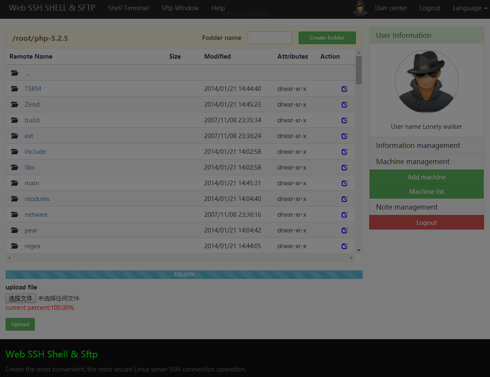Open main folder link
The height and width of the screenshot is (377, 490).
pyautogui.click(x=32, y=183)
